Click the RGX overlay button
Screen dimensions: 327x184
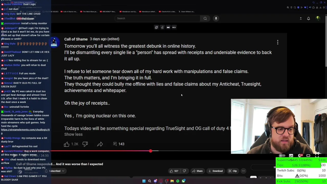click(174, 27)
